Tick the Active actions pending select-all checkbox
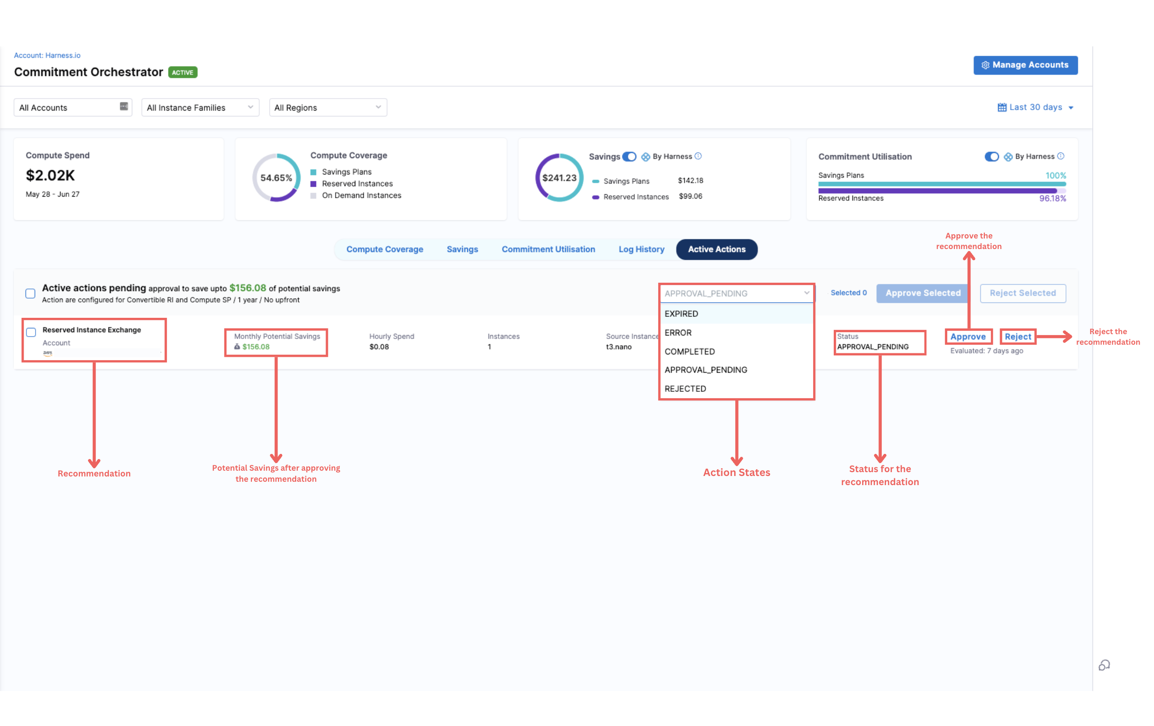 30,293
